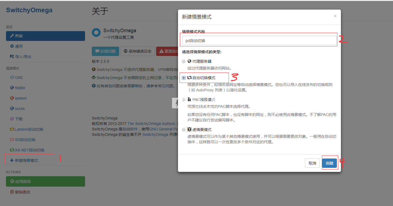Select the 自动切换模式 radio button
The height and width of the screenshot is (206, 393).
click(184, 78)
